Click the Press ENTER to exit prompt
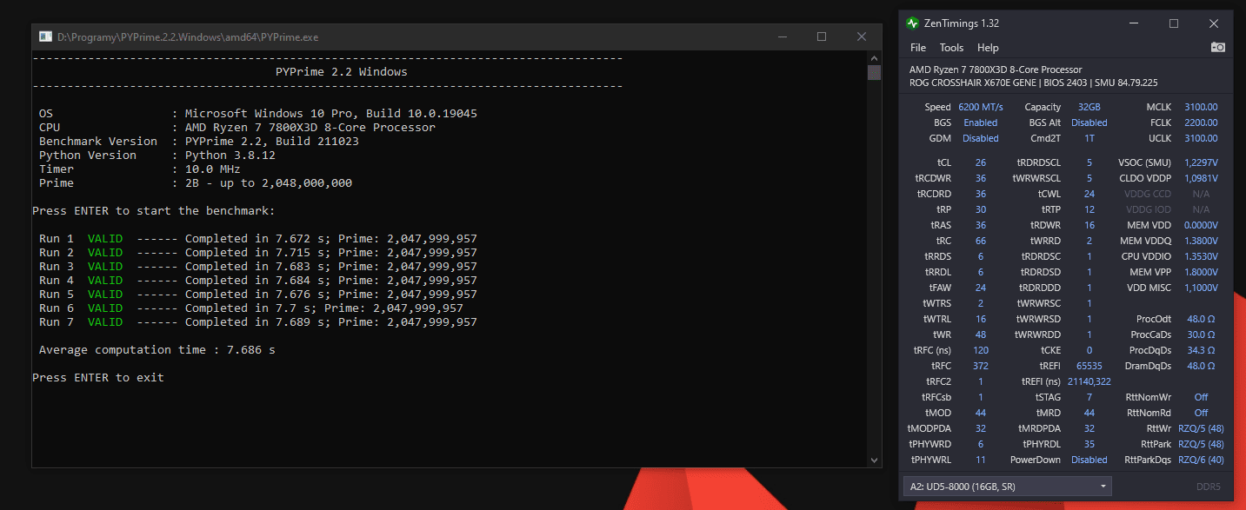The width and height of the screenshot is (1246, 510). 98,378
